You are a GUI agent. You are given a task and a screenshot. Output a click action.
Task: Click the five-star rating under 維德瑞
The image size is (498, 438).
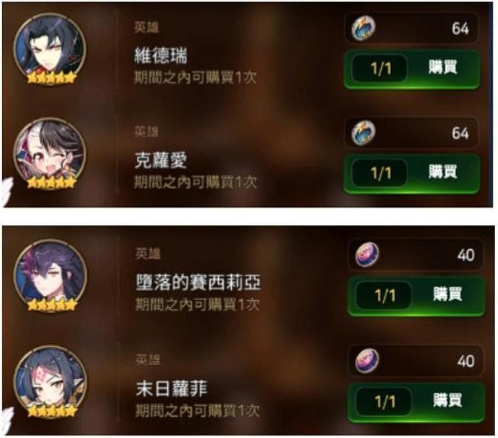pyautogui.click(x=52, y=78)
